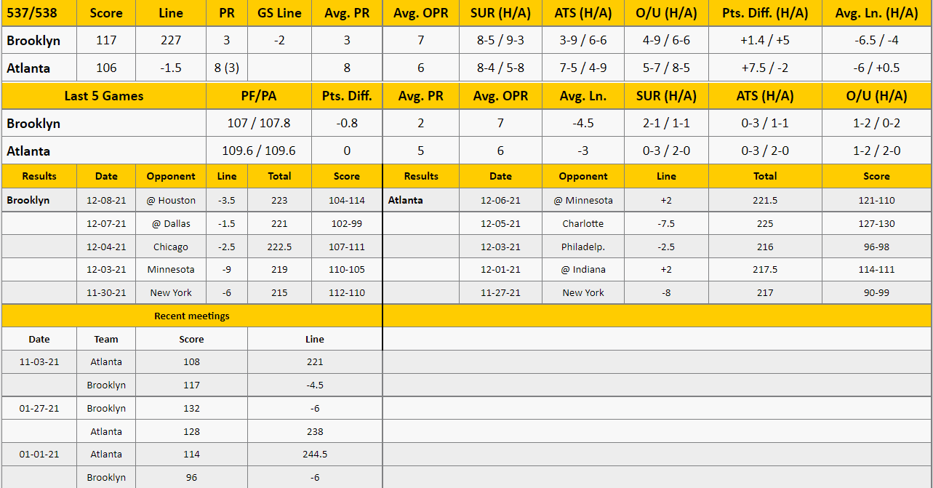Click meeting line total 244.5

(315, 454)
